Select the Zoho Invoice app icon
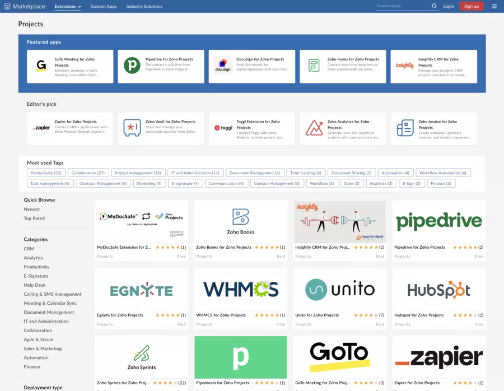 click(x=404, y=128)
